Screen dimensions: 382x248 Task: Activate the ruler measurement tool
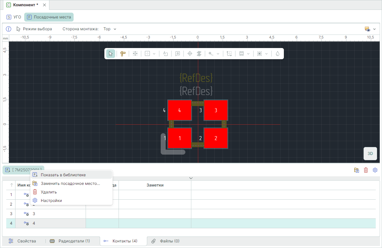[x=123, y=54]
